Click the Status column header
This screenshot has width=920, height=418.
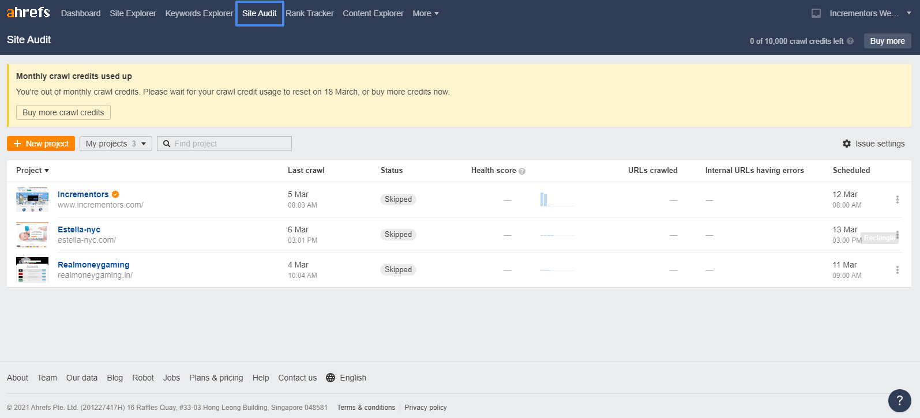coord(392,170)
